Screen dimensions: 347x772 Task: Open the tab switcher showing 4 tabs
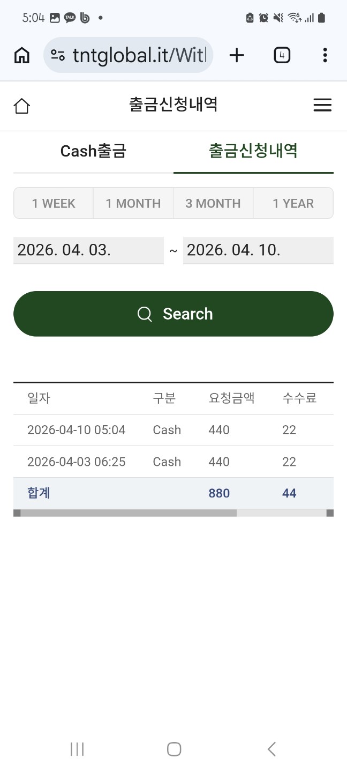(x=282, y=55)
